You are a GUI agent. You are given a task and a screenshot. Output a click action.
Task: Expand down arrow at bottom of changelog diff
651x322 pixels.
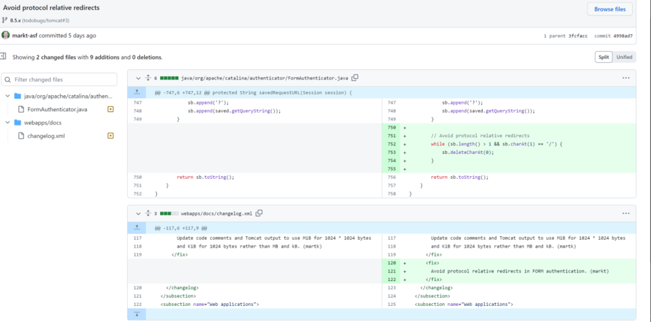pos(137,314)
